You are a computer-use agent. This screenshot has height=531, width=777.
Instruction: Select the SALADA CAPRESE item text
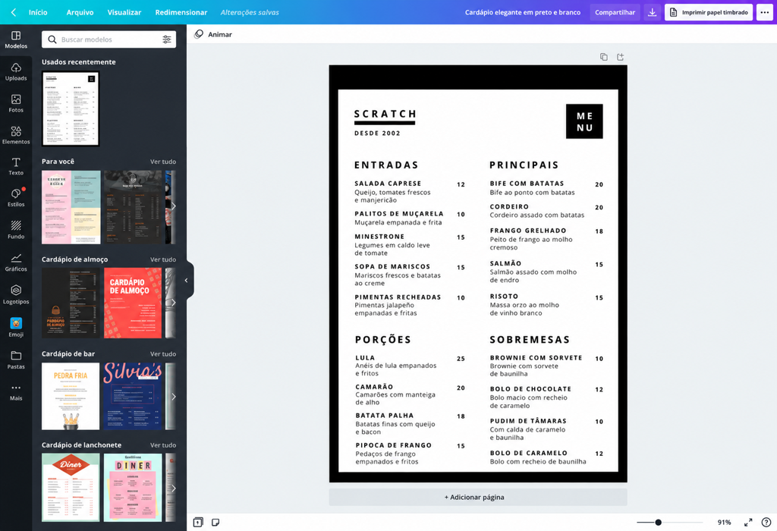388,184
